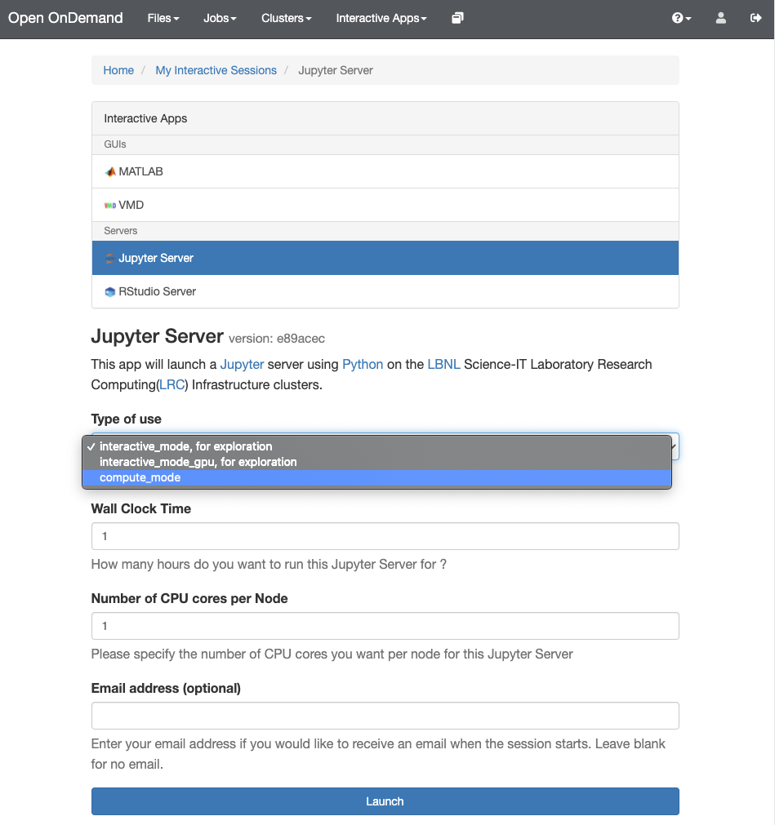Log out using the exit icon
The width and height of the screenshot is (775, 825).
[x=755, y=17]
